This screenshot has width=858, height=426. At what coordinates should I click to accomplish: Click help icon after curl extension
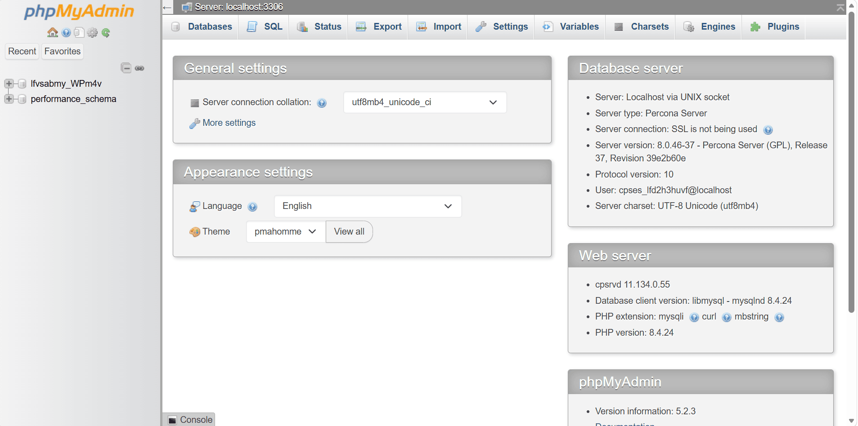(727, 318)
